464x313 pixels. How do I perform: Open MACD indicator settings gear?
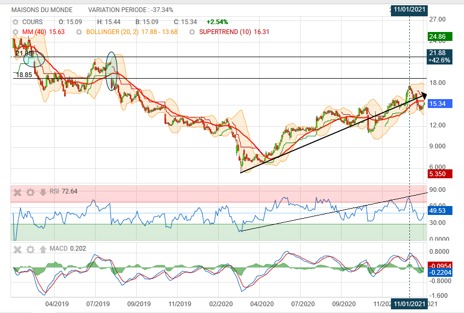pos(30,248)
